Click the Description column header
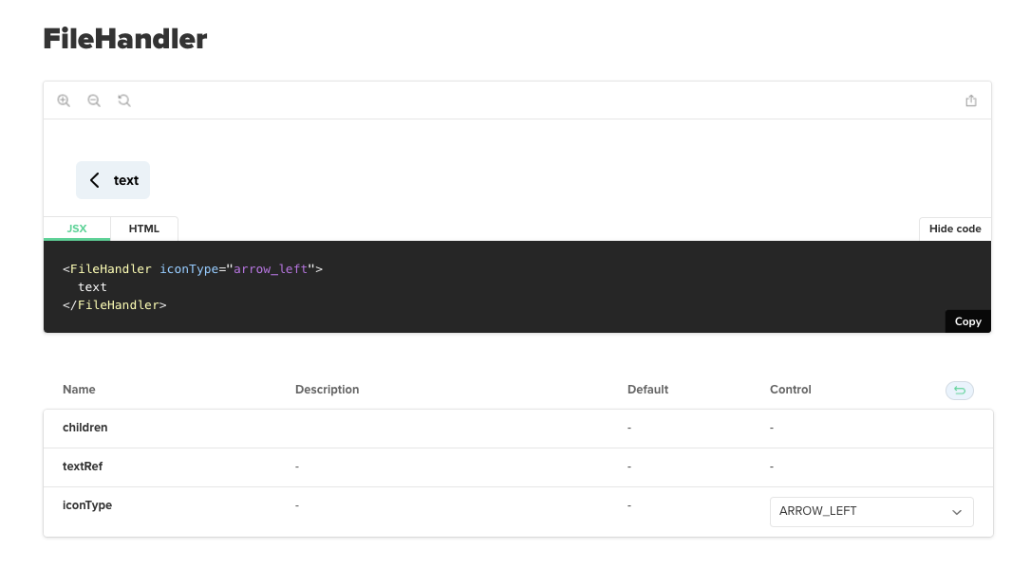 click(328, 389)
